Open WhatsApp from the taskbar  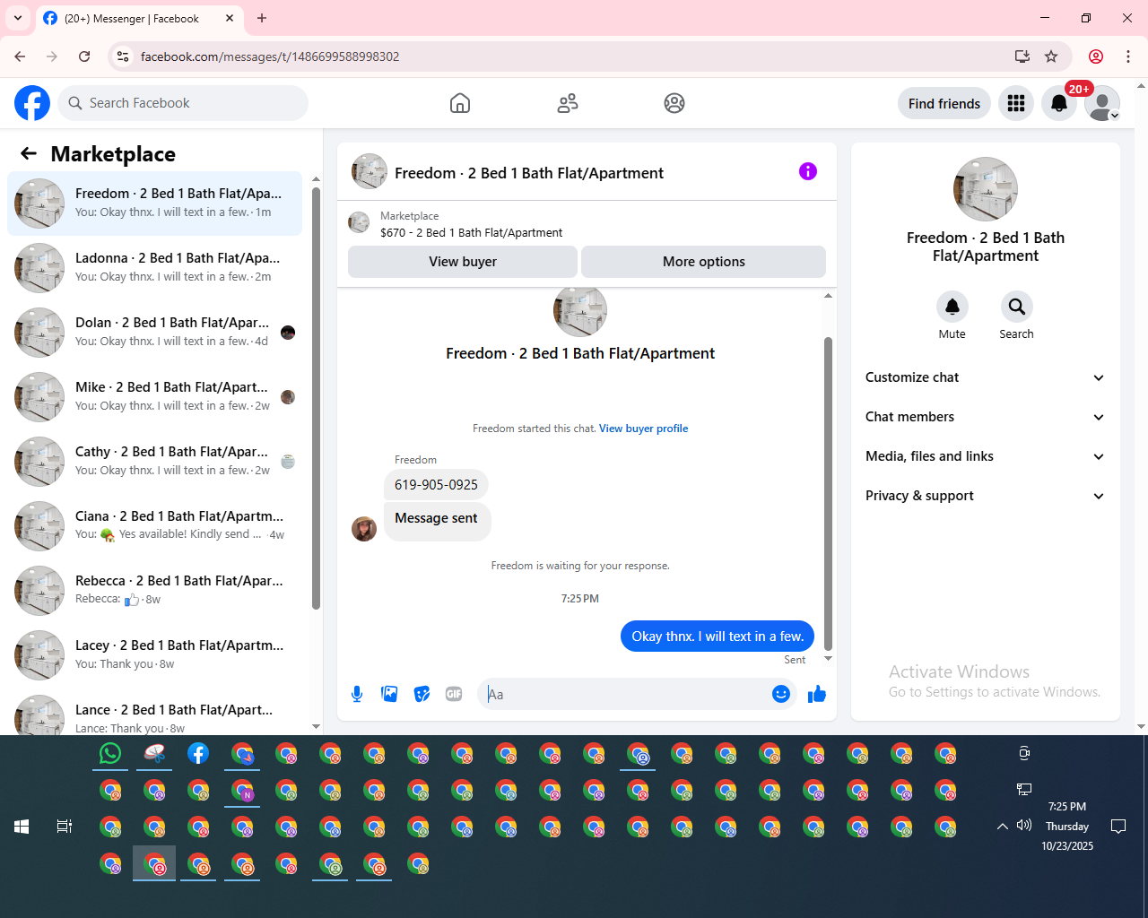110,754
